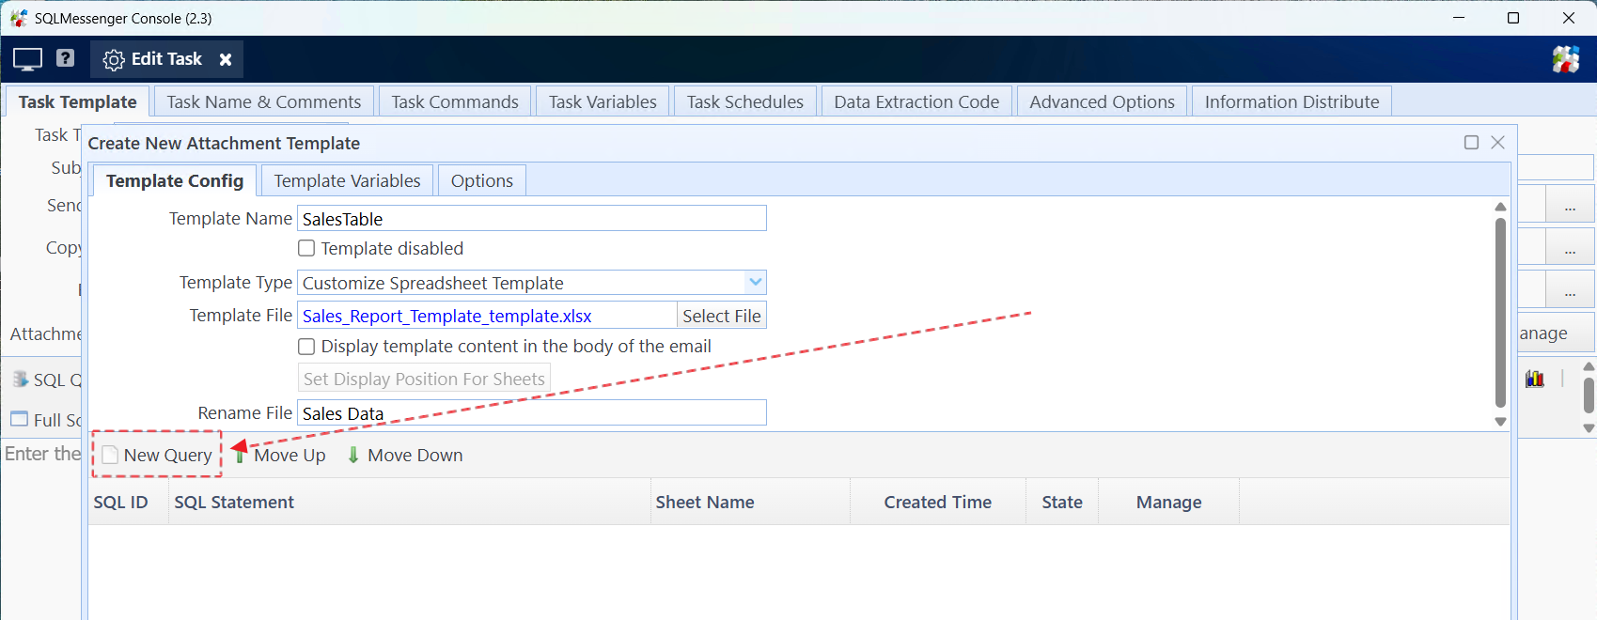Click the Move Up arrow icon
The width and height of the screenshot is (1597, 620).
(x=240, y=455)
